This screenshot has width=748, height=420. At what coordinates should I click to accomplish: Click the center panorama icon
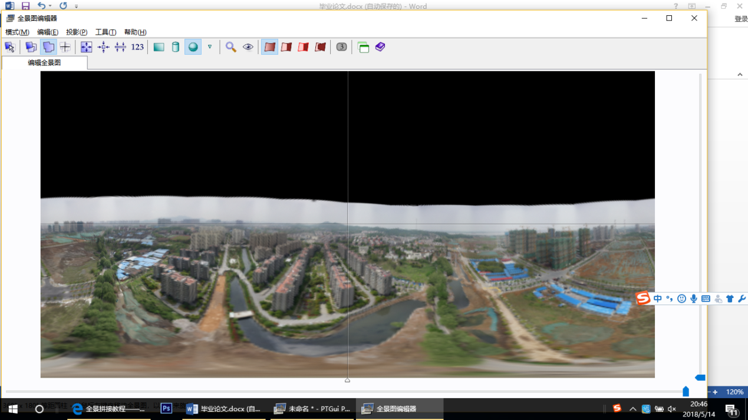coord(104,47)
